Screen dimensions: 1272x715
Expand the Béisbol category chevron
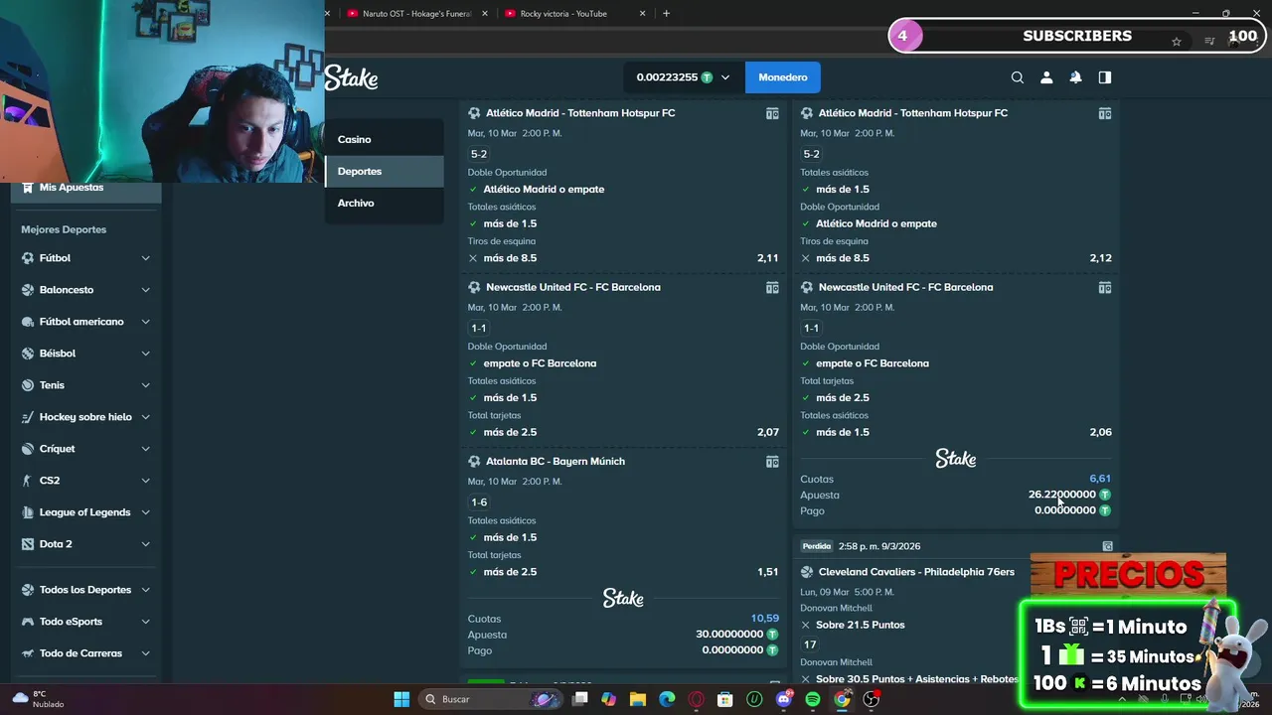tap(145, 354)
